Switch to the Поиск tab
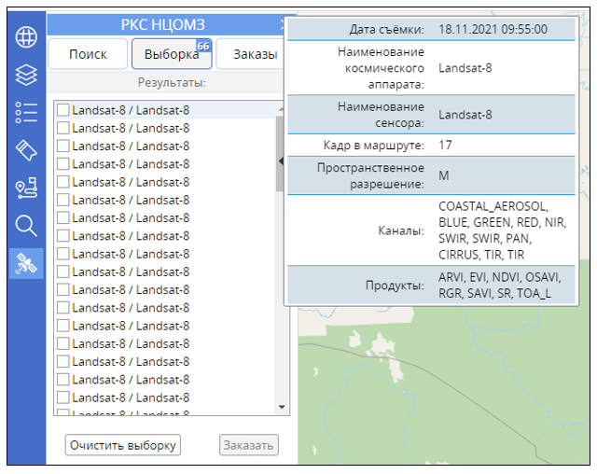The width and height of the screenshot is (597, 474). [x=88, y=54]
